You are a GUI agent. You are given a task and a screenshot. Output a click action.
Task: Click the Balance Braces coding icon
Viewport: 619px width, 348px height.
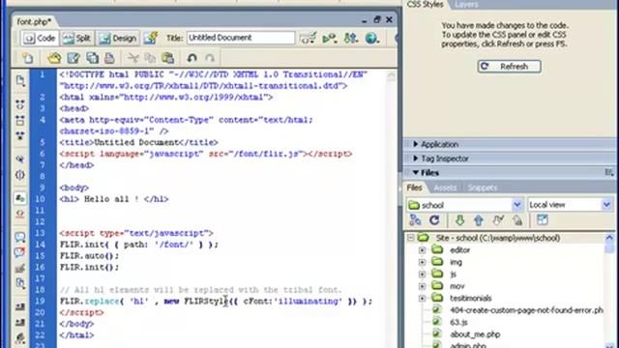click(20, 175)
